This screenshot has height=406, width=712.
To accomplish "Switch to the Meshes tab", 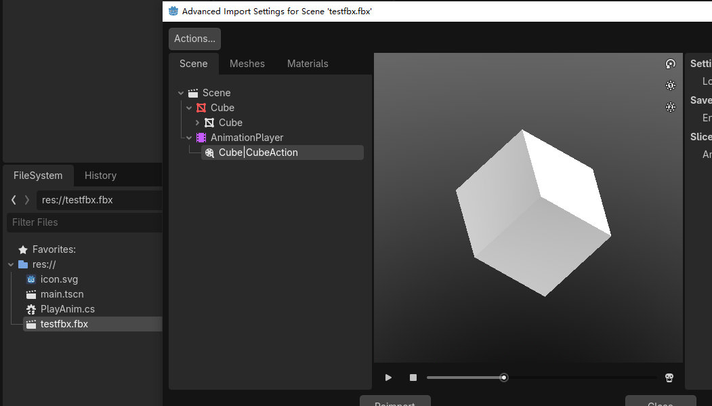I will pyautogui.click(x=247, y=64).
